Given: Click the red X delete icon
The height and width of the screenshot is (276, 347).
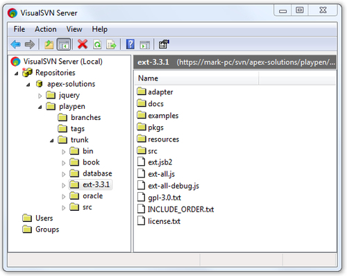Looking at the screenshot, I should click(83, 44).
